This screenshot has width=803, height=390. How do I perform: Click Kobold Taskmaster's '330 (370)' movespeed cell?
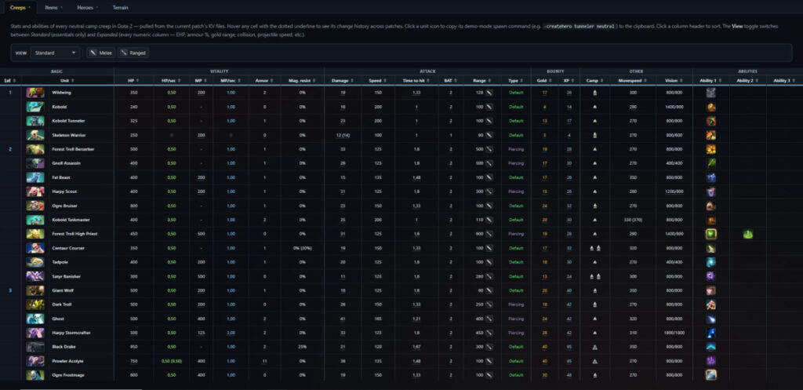point(633,220)
